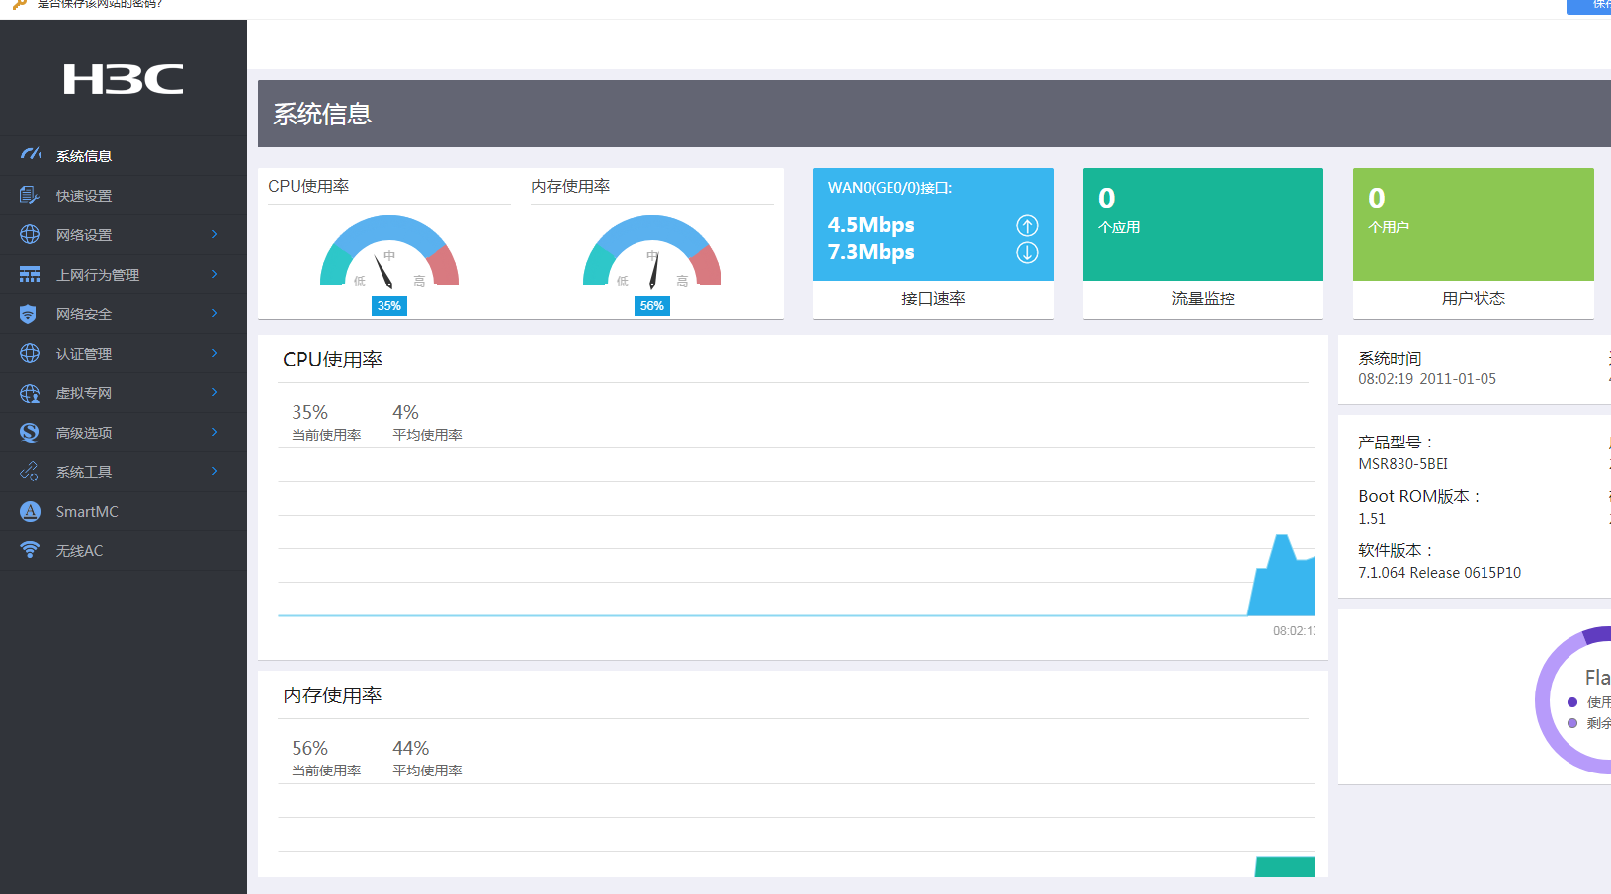Expand the 网络设置 menu chevron
The width and height of the screenshot is (1611, 894).
(214, 234)
